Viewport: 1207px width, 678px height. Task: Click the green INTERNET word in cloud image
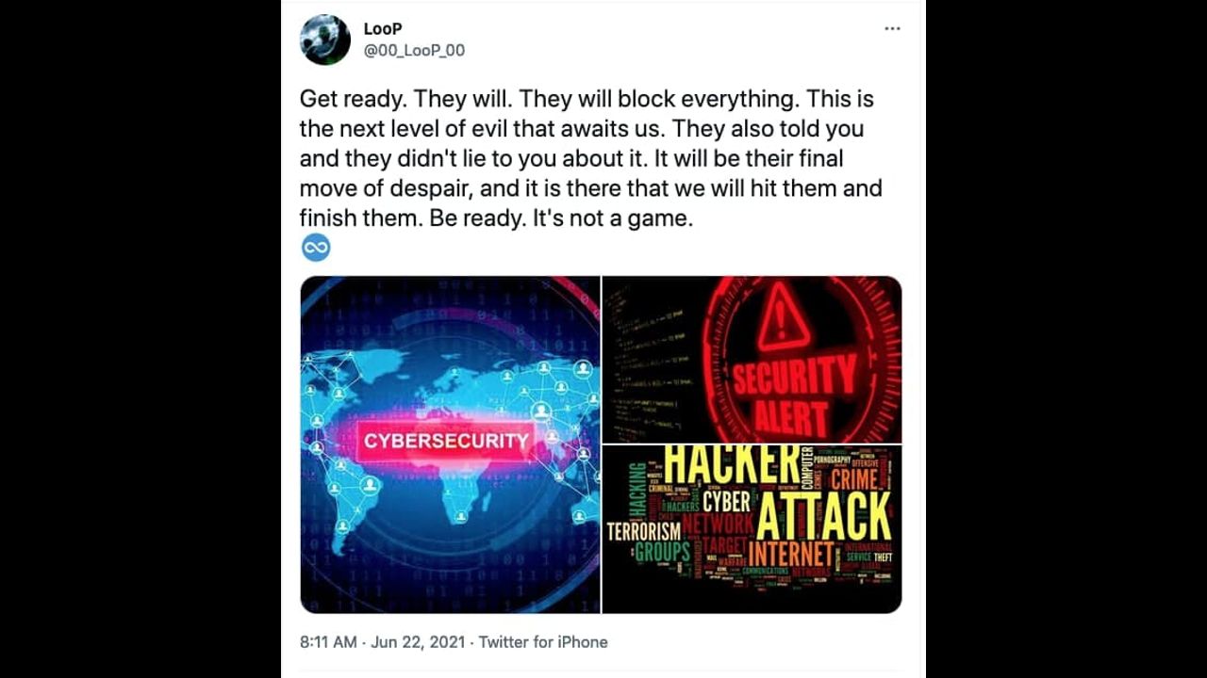coord(792,555)
